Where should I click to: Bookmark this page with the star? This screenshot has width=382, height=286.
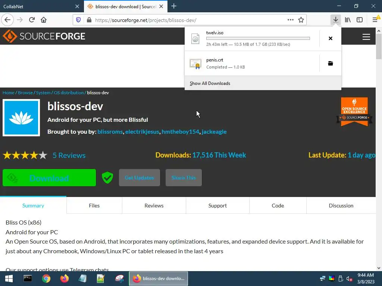301,20
